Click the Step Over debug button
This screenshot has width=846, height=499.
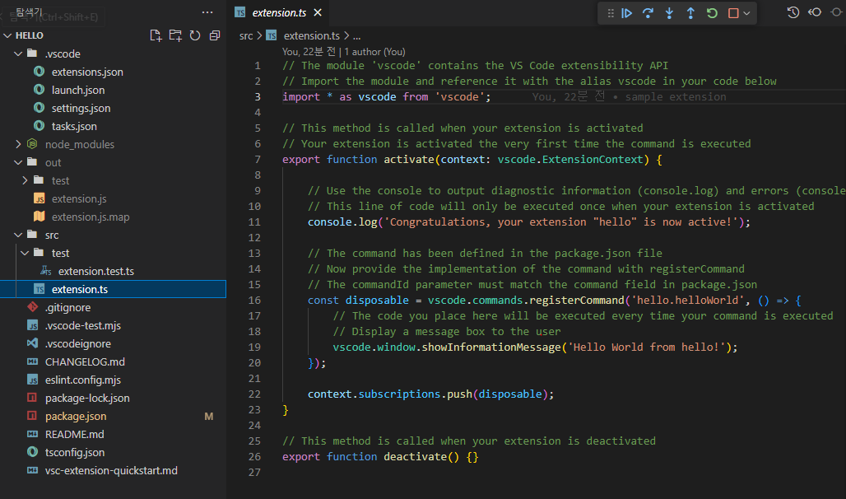pos(648,13)
